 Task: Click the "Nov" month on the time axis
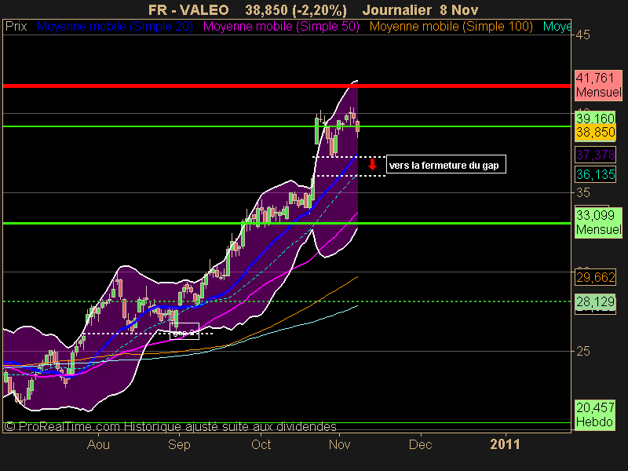(339, 444)
